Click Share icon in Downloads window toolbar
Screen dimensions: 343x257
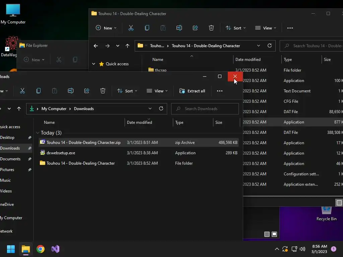(87, 91)
